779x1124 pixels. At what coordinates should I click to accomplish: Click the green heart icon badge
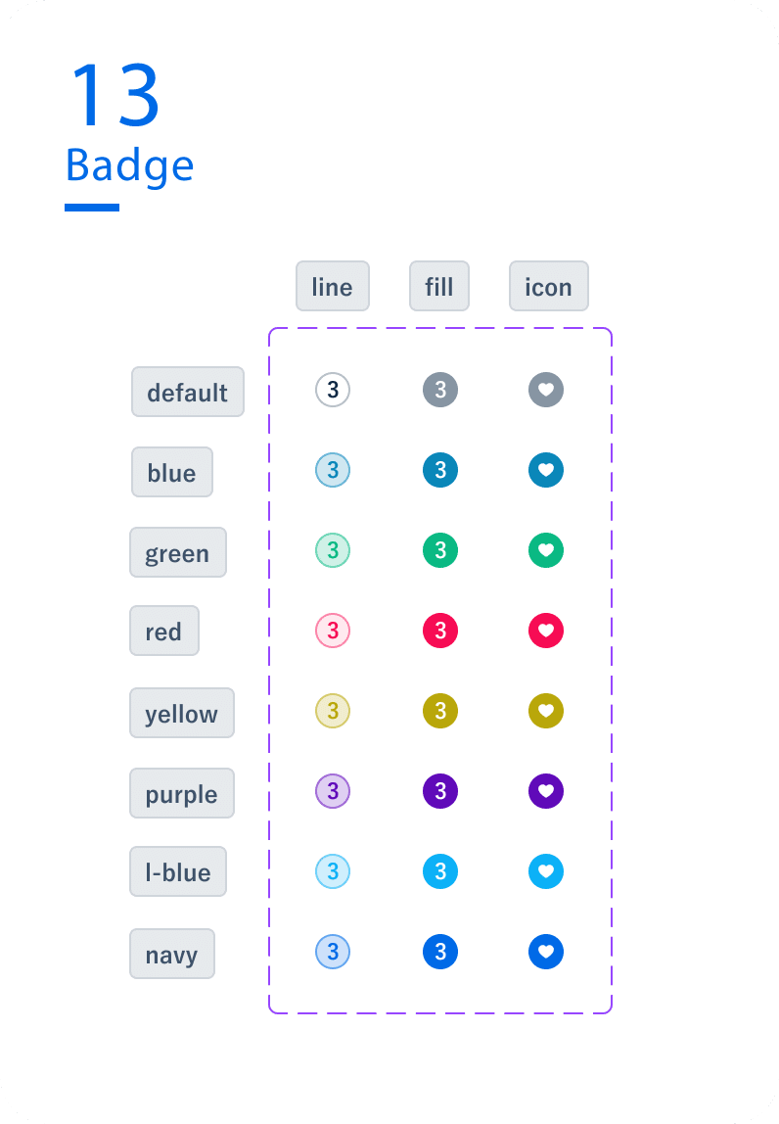[546, 550]
